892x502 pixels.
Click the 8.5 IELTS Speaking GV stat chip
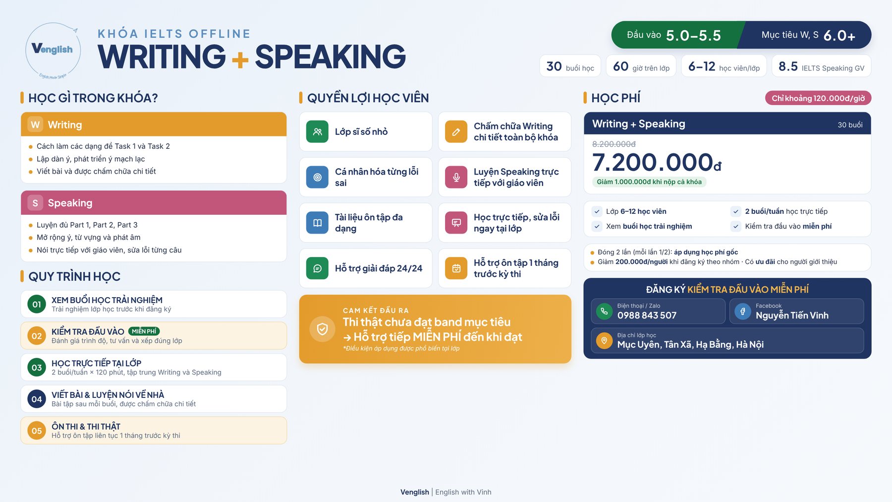(821, 66)
